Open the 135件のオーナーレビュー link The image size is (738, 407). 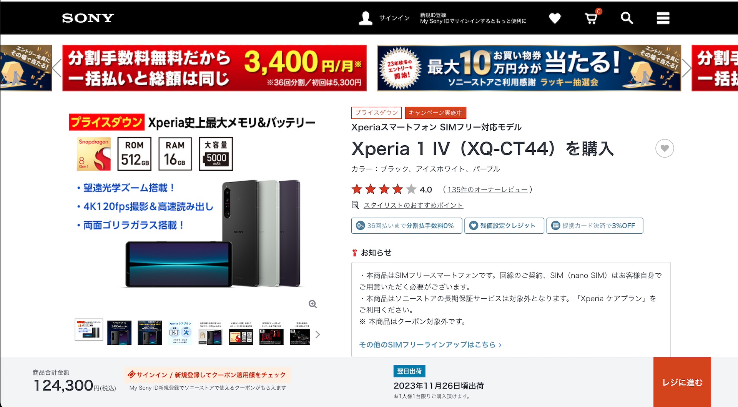(487, 189)
